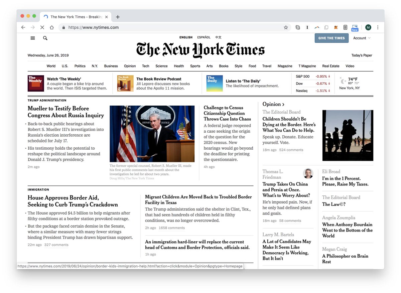Click the Thomas L. Friedman author photo
Screen dimensions: 401x293
tap(308, 174)
